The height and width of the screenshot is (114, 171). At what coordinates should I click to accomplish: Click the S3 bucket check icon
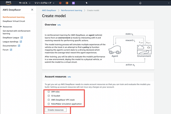(x=49, y=96)
